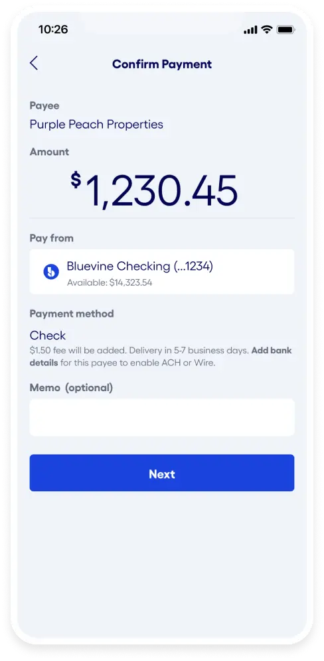Click the Next button
This screenshot has height=661, width=324.
tap(162, 473)
